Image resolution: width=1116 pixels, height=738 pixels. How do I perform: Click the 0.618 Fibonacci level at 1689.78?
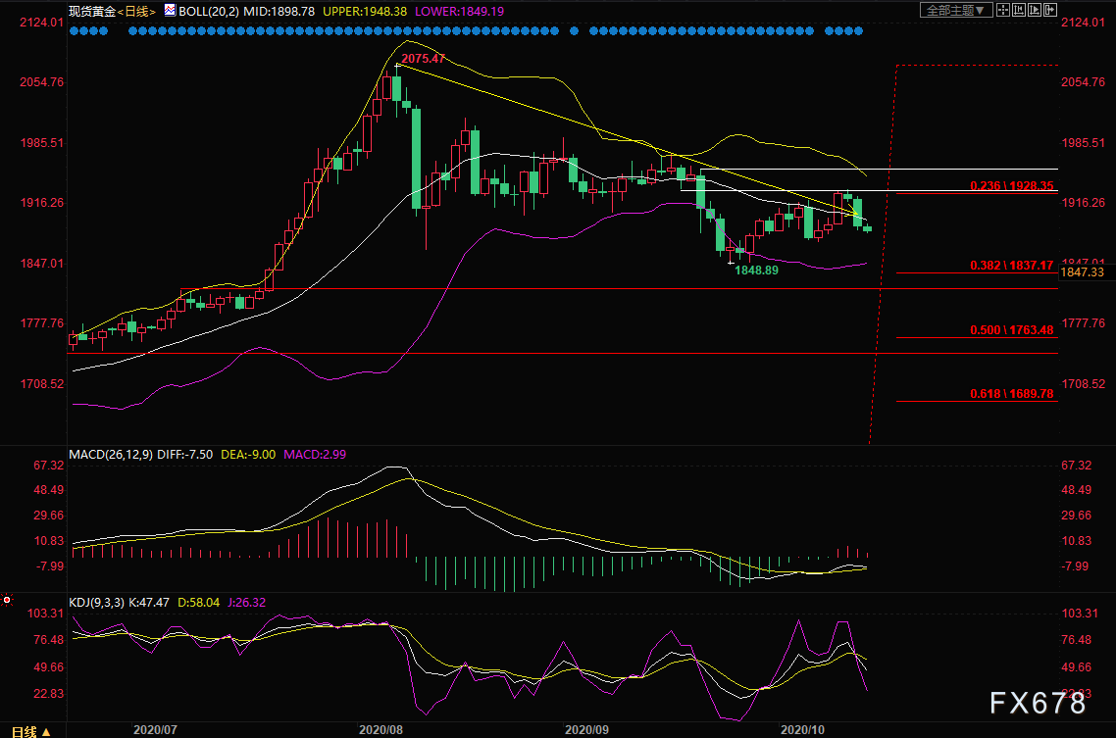(x=1011, y=394)
